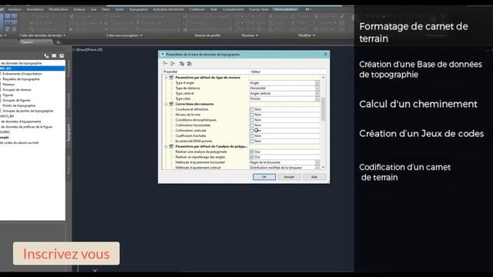Viewport: 493px width, 277px height.
Task: Click the Inscrivez vous button
Action: (x=66, y=254)
